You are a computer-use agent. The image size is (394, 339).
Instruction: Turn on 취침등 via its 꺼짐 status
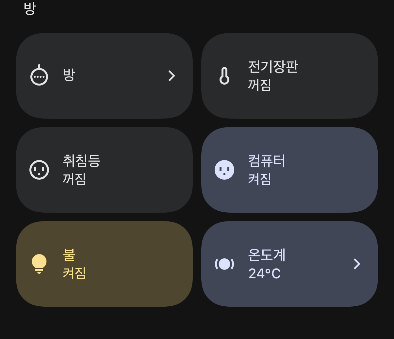click(74, 179)
